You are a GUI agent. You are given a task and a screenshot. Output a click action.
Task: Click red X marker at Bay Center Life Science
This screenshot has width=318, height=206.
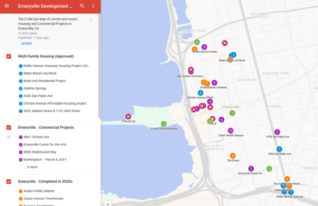coord(191,70)
